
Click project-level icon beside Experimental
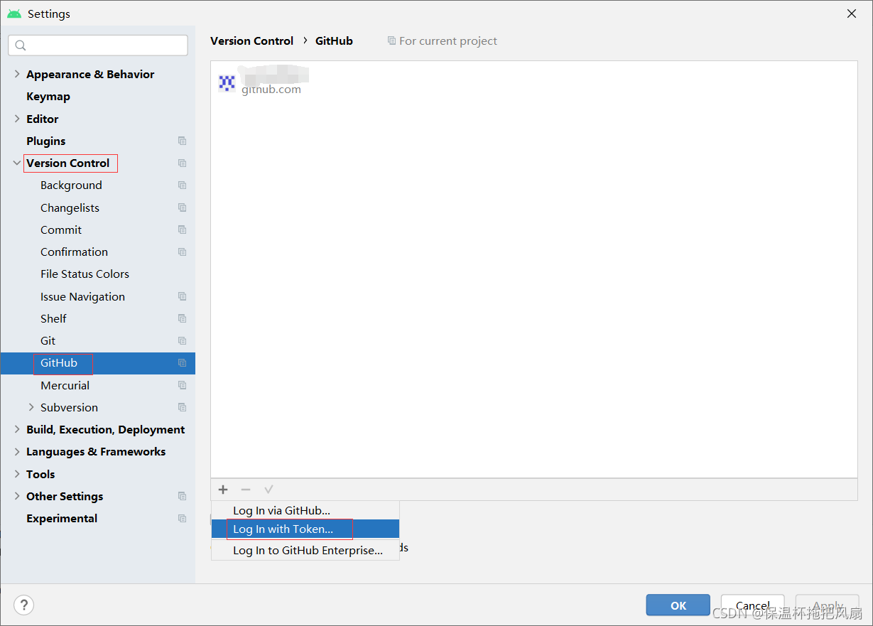(183, 518)
